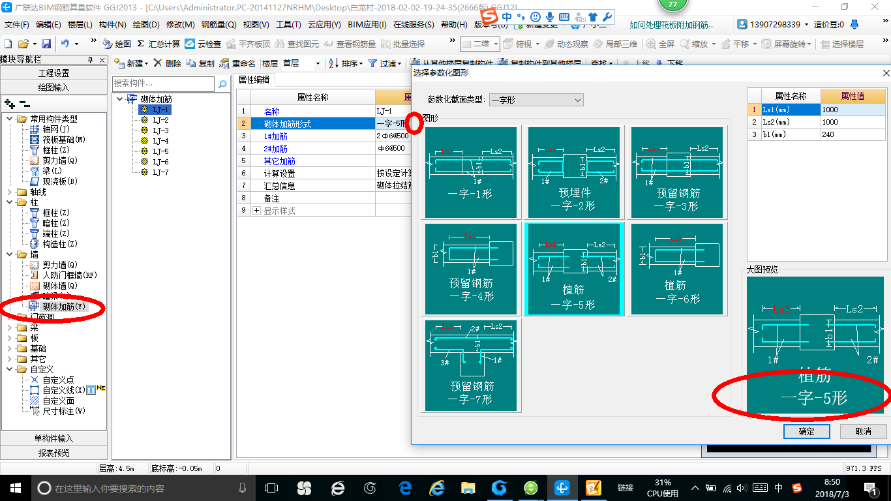Select 人防门框墙(RF) tree item

(70, 275)
